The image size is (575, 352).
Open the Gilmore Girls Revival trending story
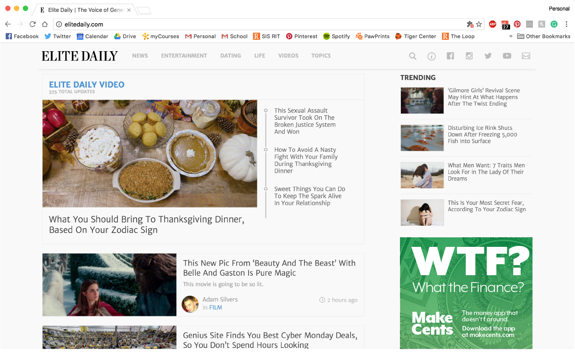(x=484, y=97)
